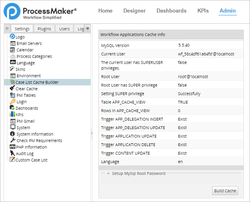Click the Email Servers icon
Image resolution: width=250 pixels, height=202 pixels.
pos(13,43)
